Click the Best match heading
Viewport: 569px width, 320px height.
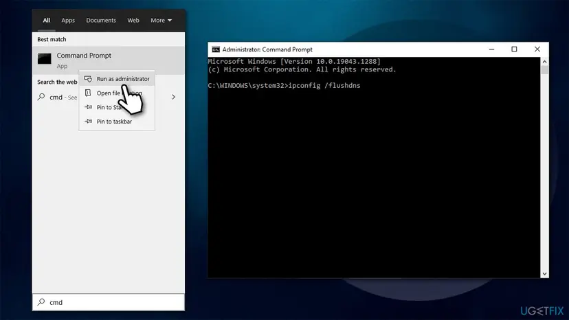(52, 39)
